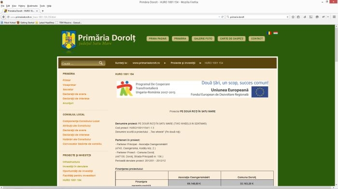
Task: Open the GALERIE FOTO nav button
Action: coord(203,39)
